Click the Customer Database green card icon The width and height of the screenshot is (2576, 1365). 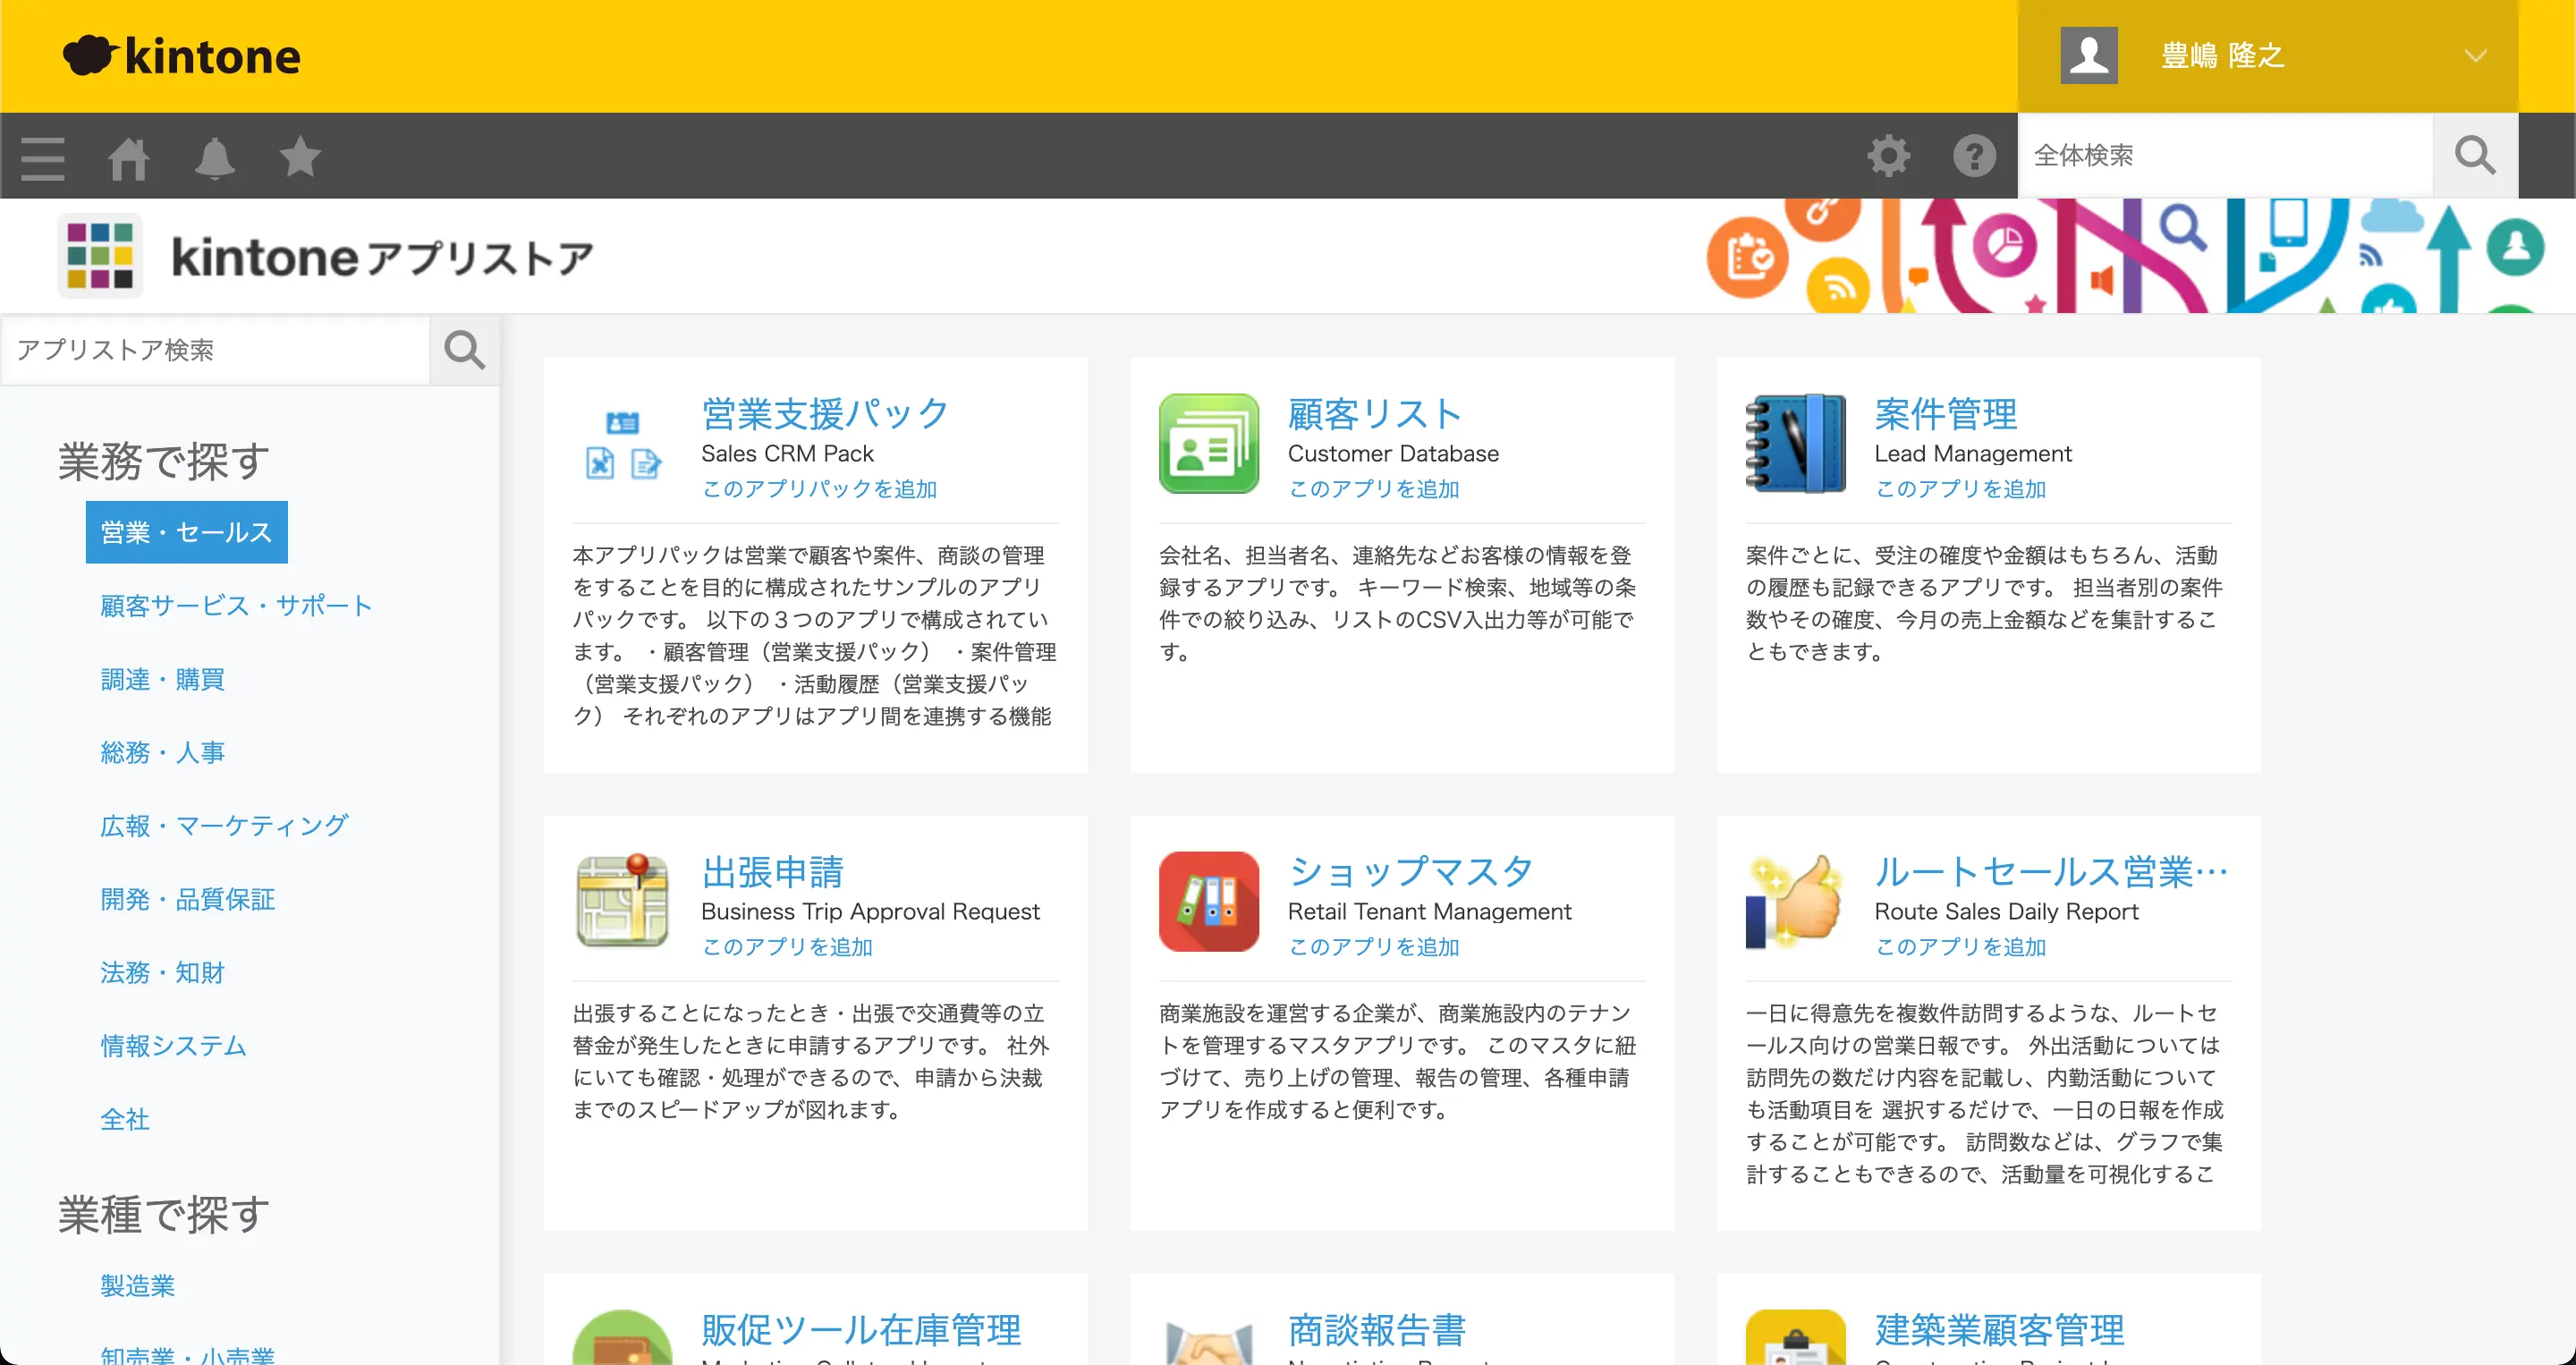pos(1209,443)
